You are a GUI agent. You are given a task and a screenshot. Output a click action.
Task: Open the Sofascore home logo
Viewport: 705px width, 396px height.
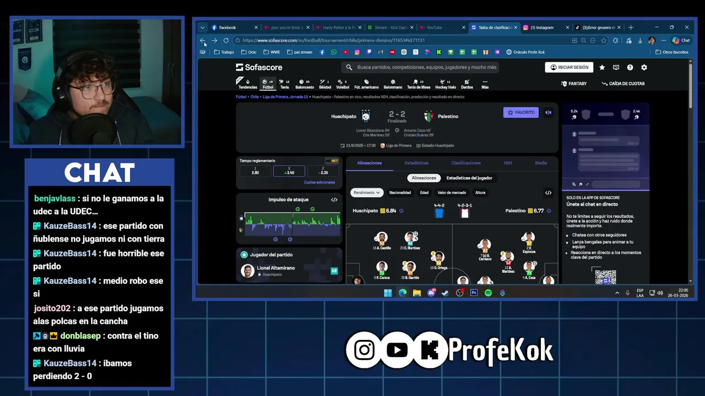[259, 67]
